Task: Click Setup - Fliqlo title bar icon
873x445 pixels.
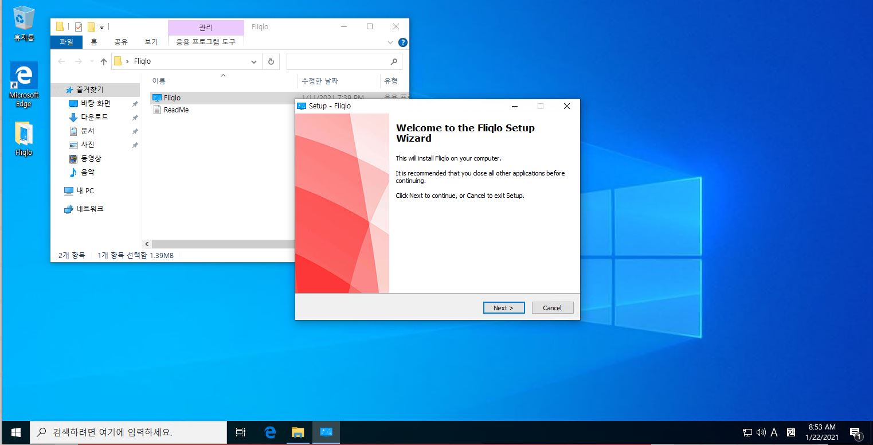Action: [302, 106]
